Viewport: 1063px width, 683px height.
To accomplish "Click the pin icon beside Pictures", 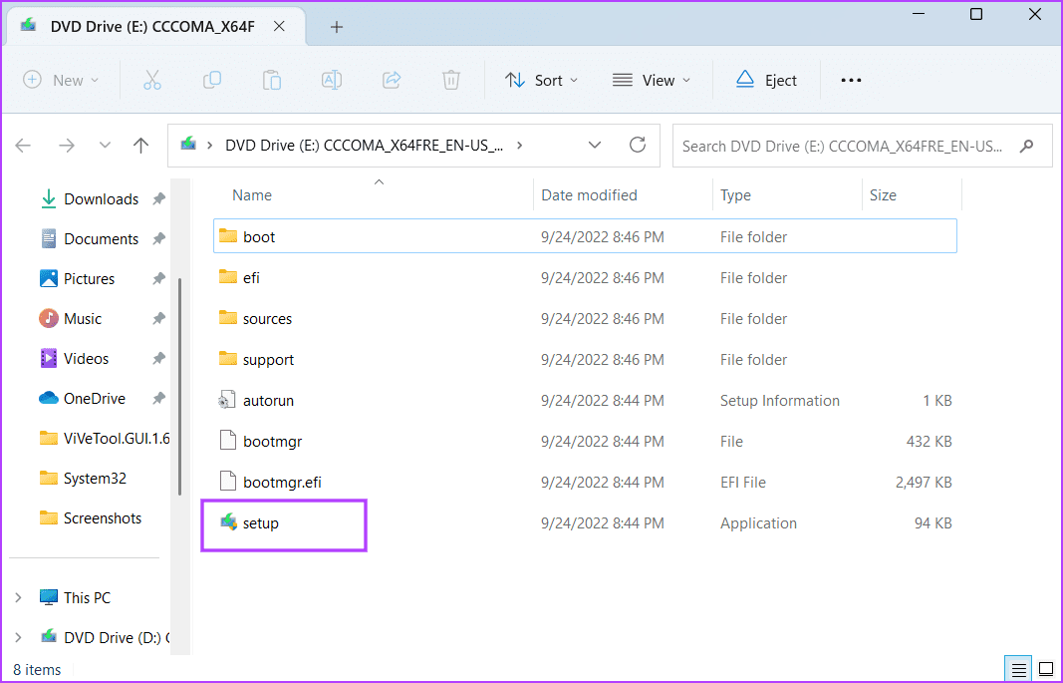I will pos(158,279).
